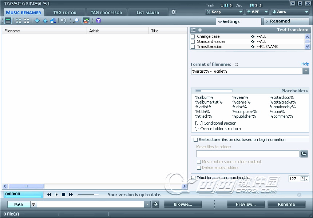313x218 pixels.
Task: Switch to the Tag Editor tab
Action: pyautogui.click(x=65, y=13)
